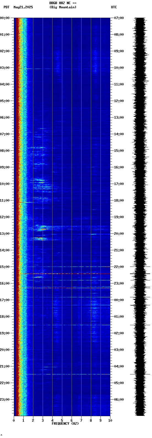The height and width of the screenshot is (438, 152).
Task: Click the 3 Hz frequency tick label
Action: (43, 421)
